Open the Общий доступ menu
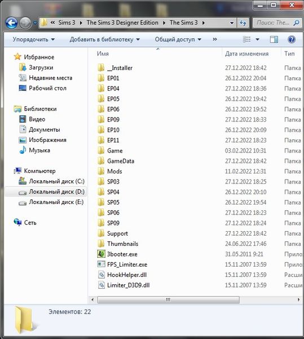The height and width of the screenshot is (339, 304). [178, 40]
